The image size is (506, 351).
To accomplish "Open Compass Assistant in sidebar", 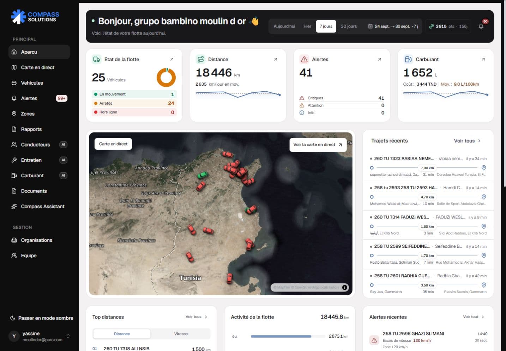I will [39, 207].
